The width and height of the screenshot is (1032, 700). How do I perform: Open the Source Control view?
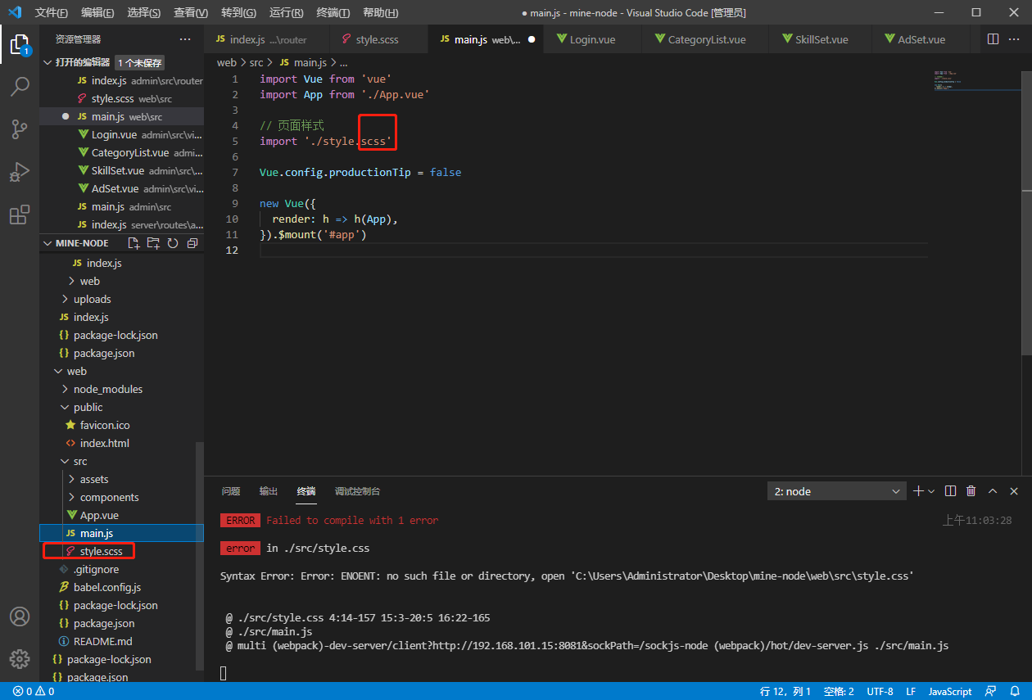tap(20, 129)
